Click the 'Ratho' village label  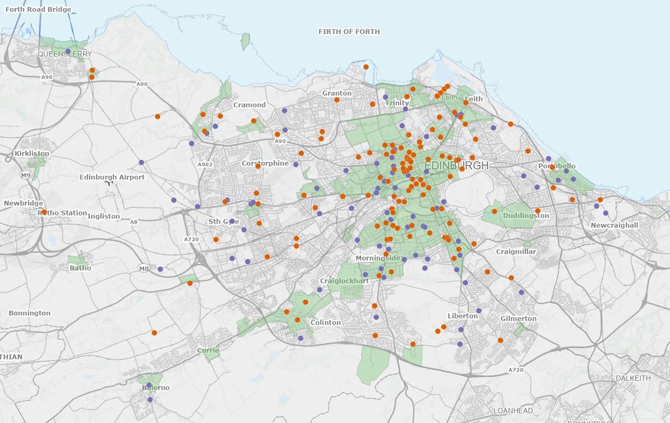[80, 268]
